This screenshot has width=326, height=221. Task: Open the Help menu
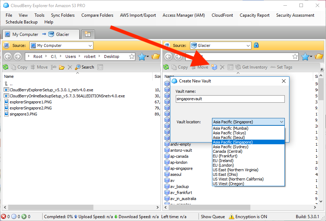(49, 22)
